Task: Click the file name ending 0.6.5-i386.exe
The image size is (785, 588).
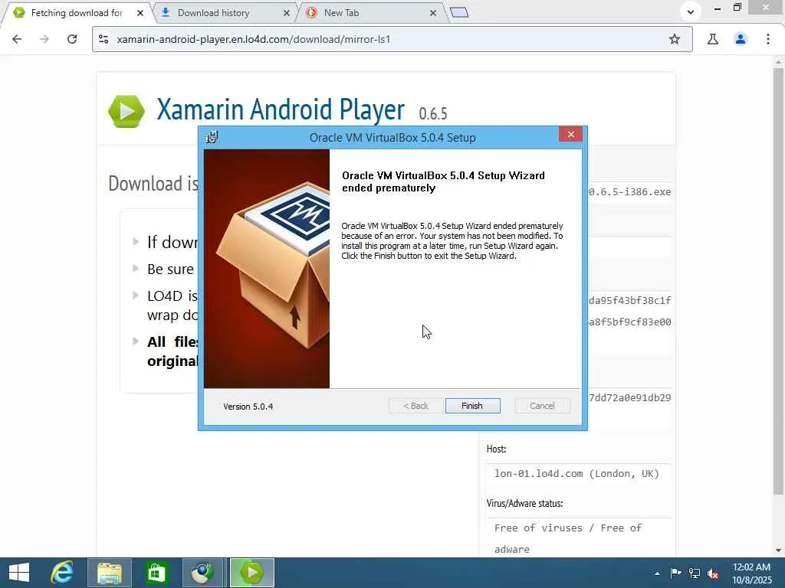Action: pyautogui.click(x=630, y=192)
